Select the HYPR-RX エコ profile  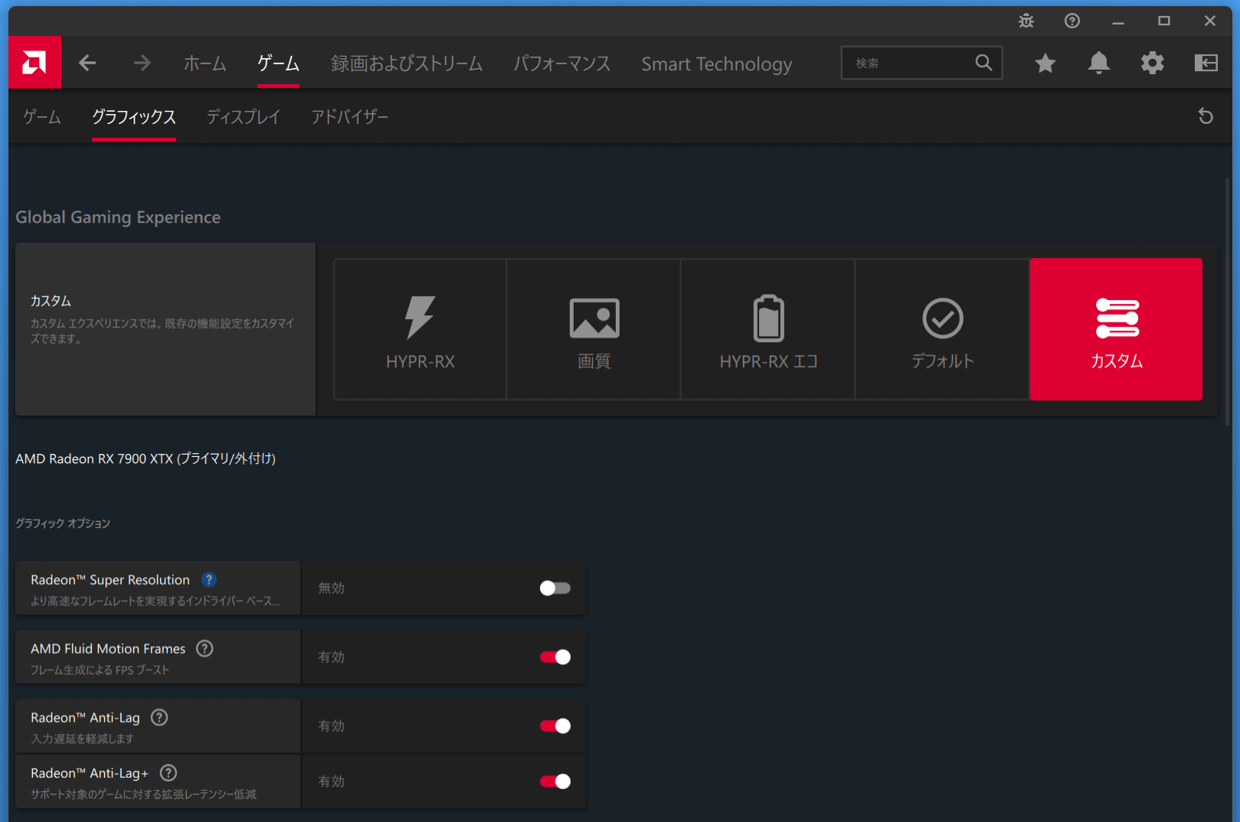click(768, 329)
